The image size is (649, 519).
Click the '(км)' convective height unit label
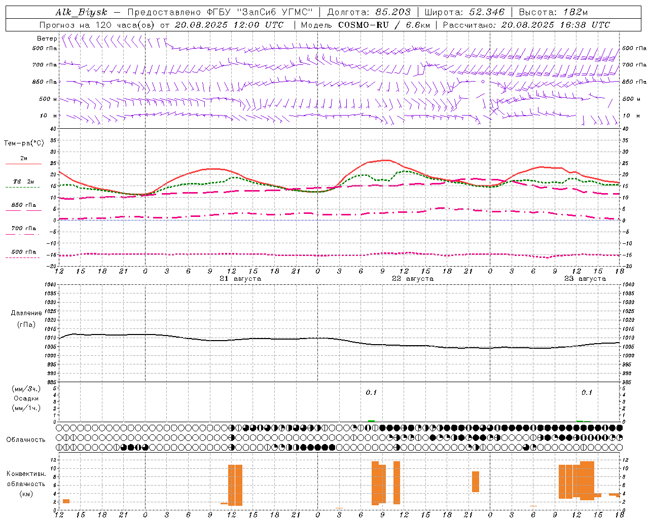coord(26,494)
